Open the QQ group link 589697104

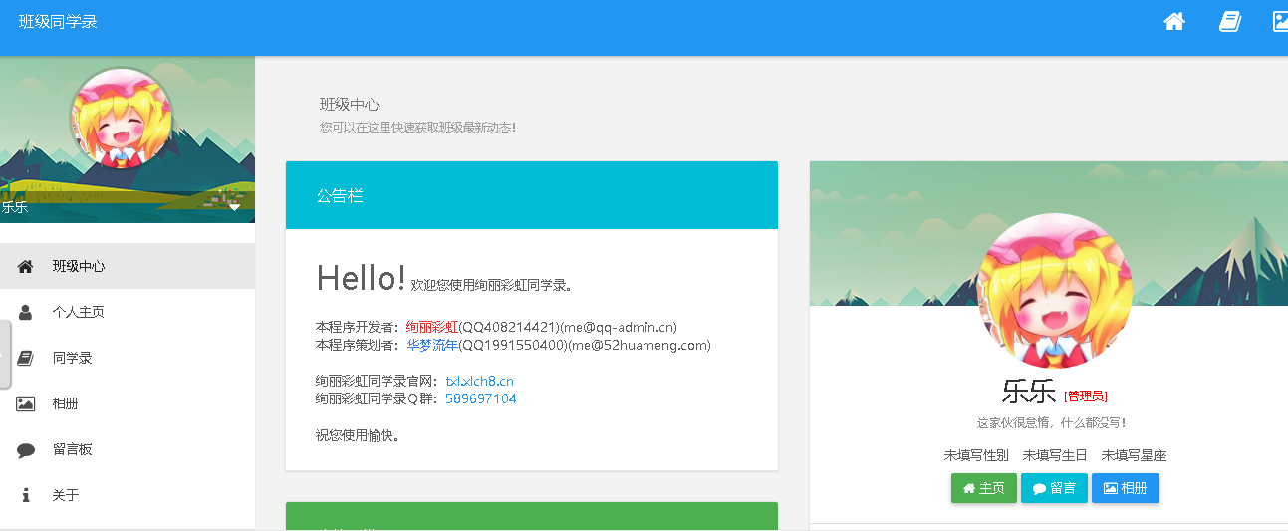click(x=480, y=398)
